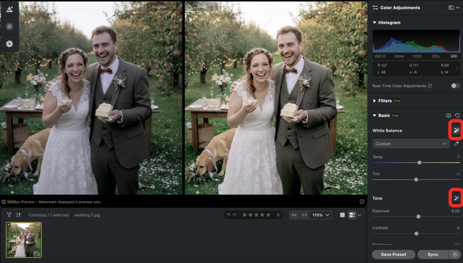Click the eye preview icon beside Basic
Viewport: 463px width, 263px height.
tap(448, 115)
